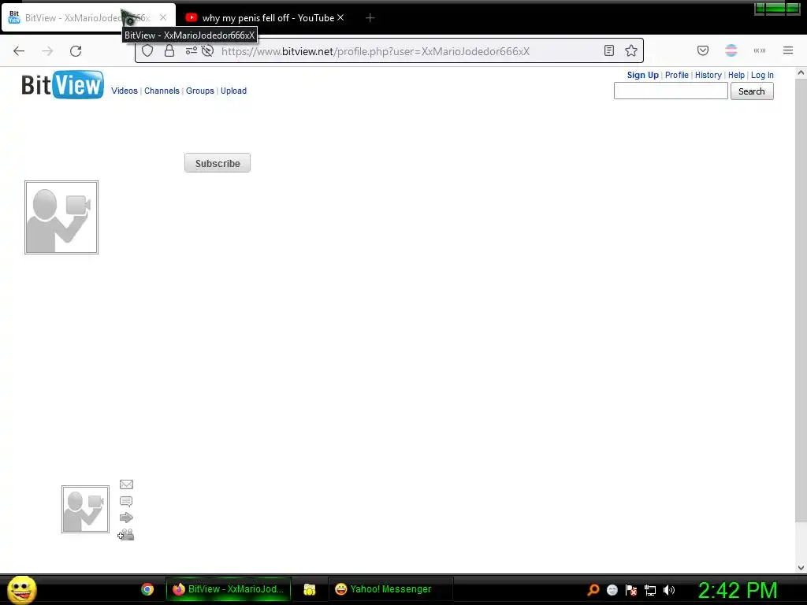
Task: Select the BitView taskbar window button
Action: 229,589
